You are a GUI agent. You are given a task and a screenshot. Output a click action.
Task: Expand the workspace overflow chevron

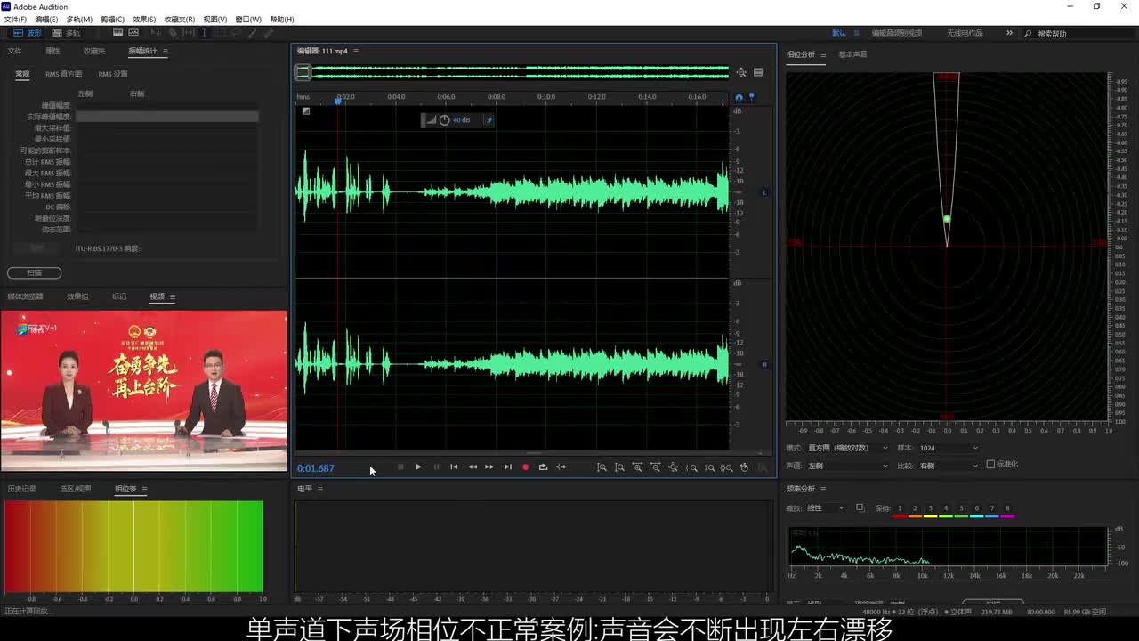(x=1009, y=33)
